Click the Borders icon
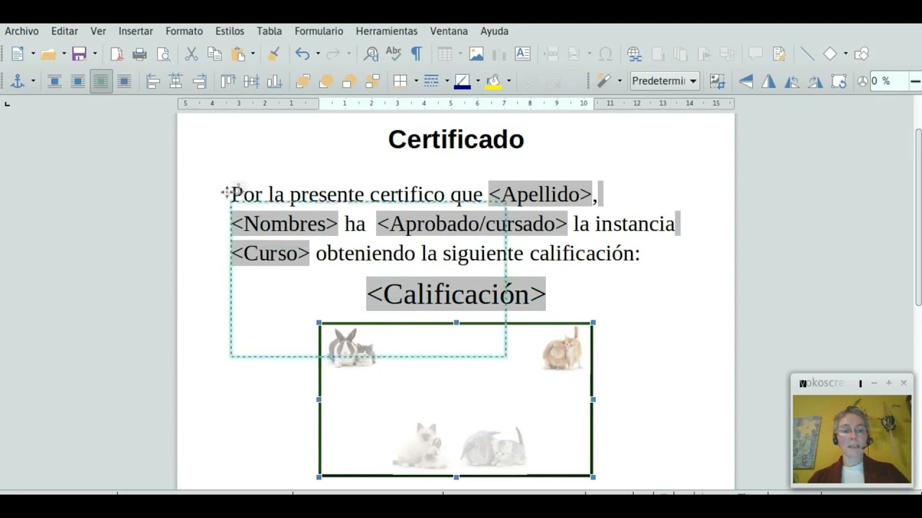Viewport: 922px width, 518px height. (400, 81)
